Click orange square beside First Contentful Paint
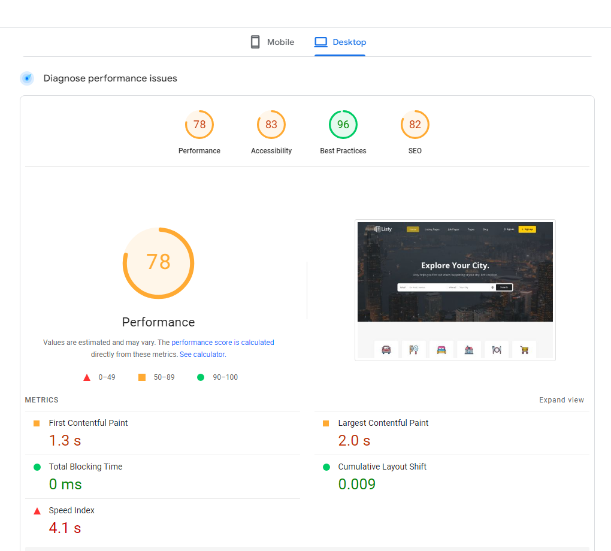This screenshot has width=611, height=551. 37,423
